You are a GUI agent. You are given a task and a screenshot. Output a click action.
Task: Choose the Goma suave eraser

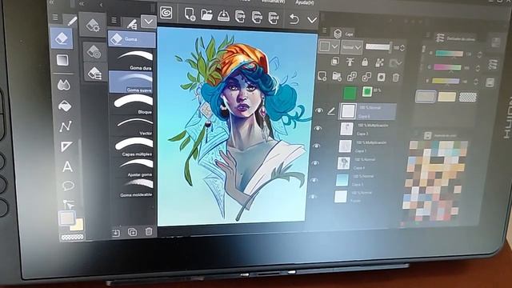(x=130, y=82)
